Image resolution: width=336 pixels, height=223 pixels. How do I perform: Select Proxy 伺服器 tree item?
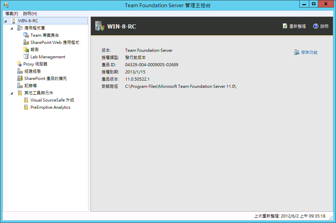tap(35, 64)
